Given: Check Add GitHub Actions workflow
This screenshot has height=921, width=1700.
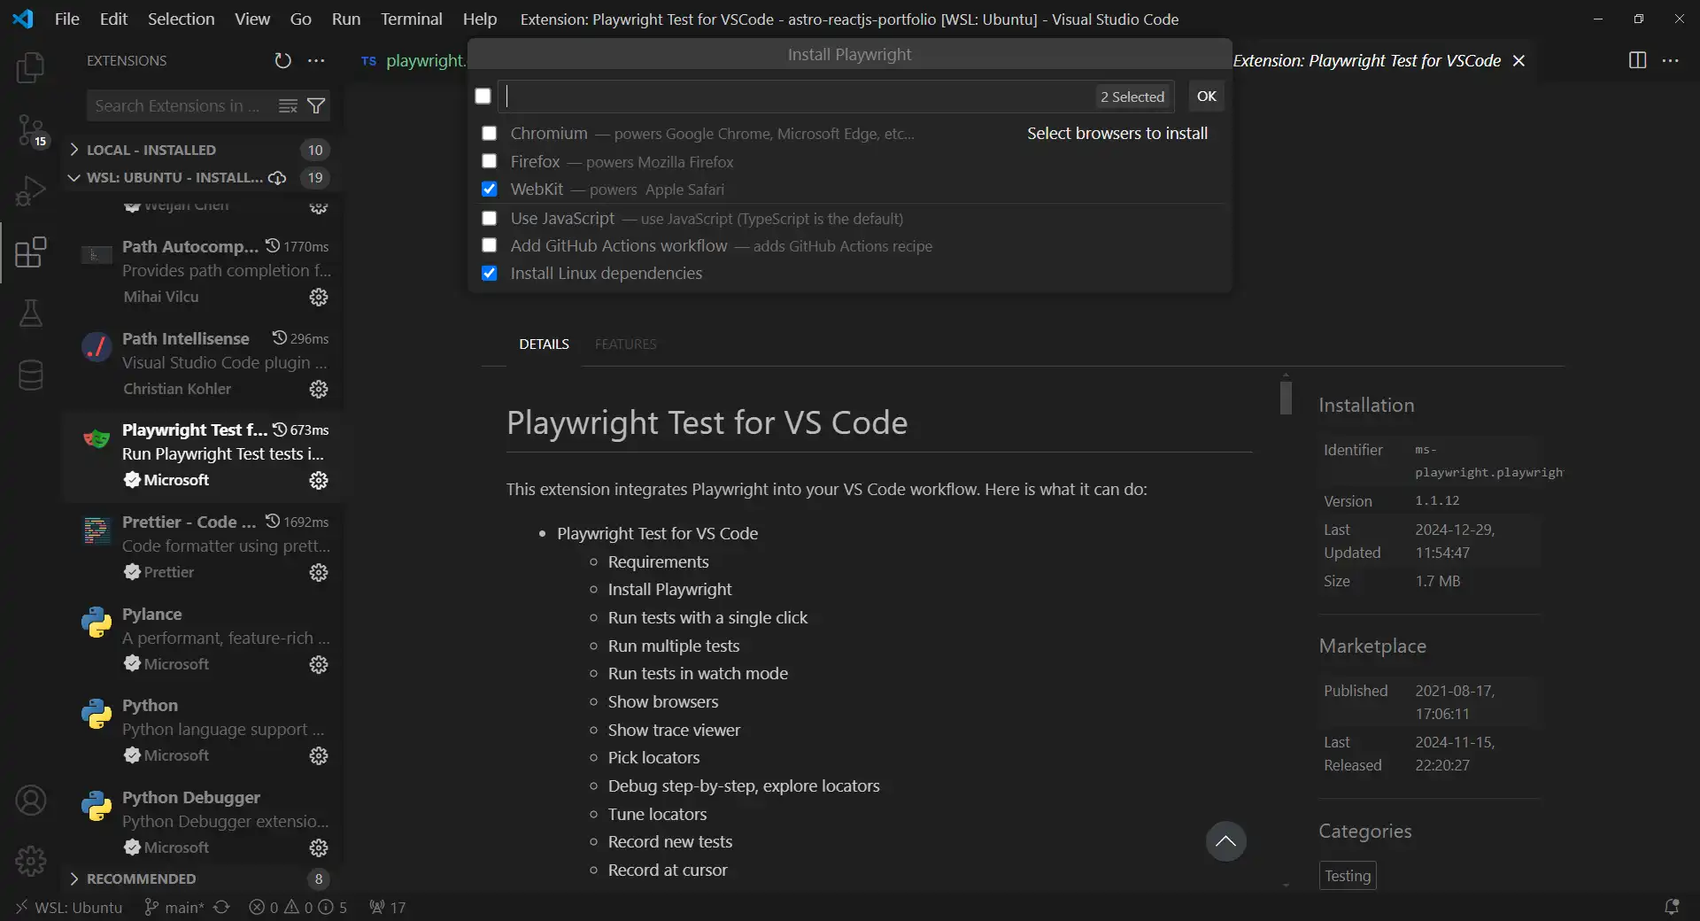Looking at the screenshot, I should 490,245.
